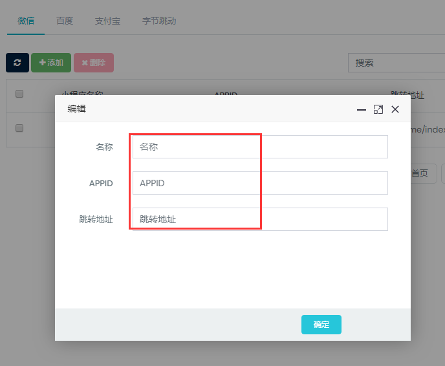Open the 支付宝 tab
This screenshot has height=366, width=445.
(x=107, y=21)
